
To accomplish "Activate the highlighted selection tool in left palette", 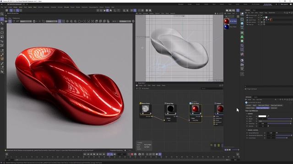I will tap(2, 19).
